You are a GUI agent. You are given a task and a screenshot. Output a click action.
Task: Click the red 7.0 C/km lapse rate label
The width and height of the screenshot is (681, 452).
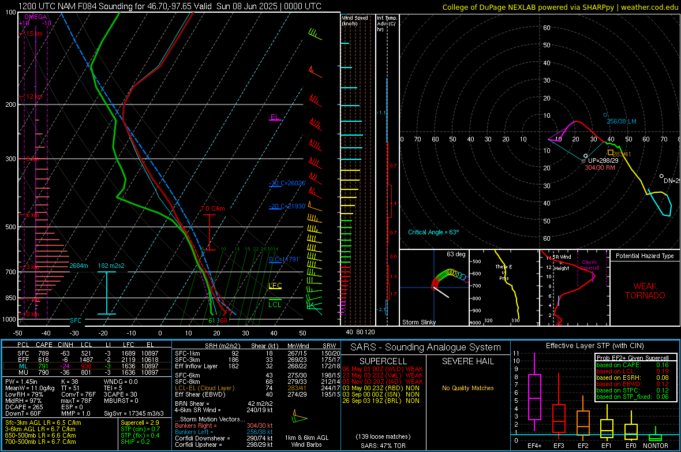213,208
